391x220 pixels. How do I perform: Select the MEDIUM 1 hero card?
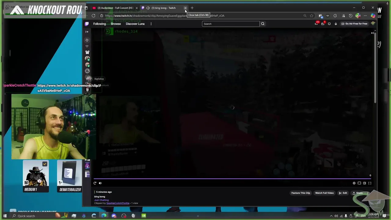click(x=36, y=176)
